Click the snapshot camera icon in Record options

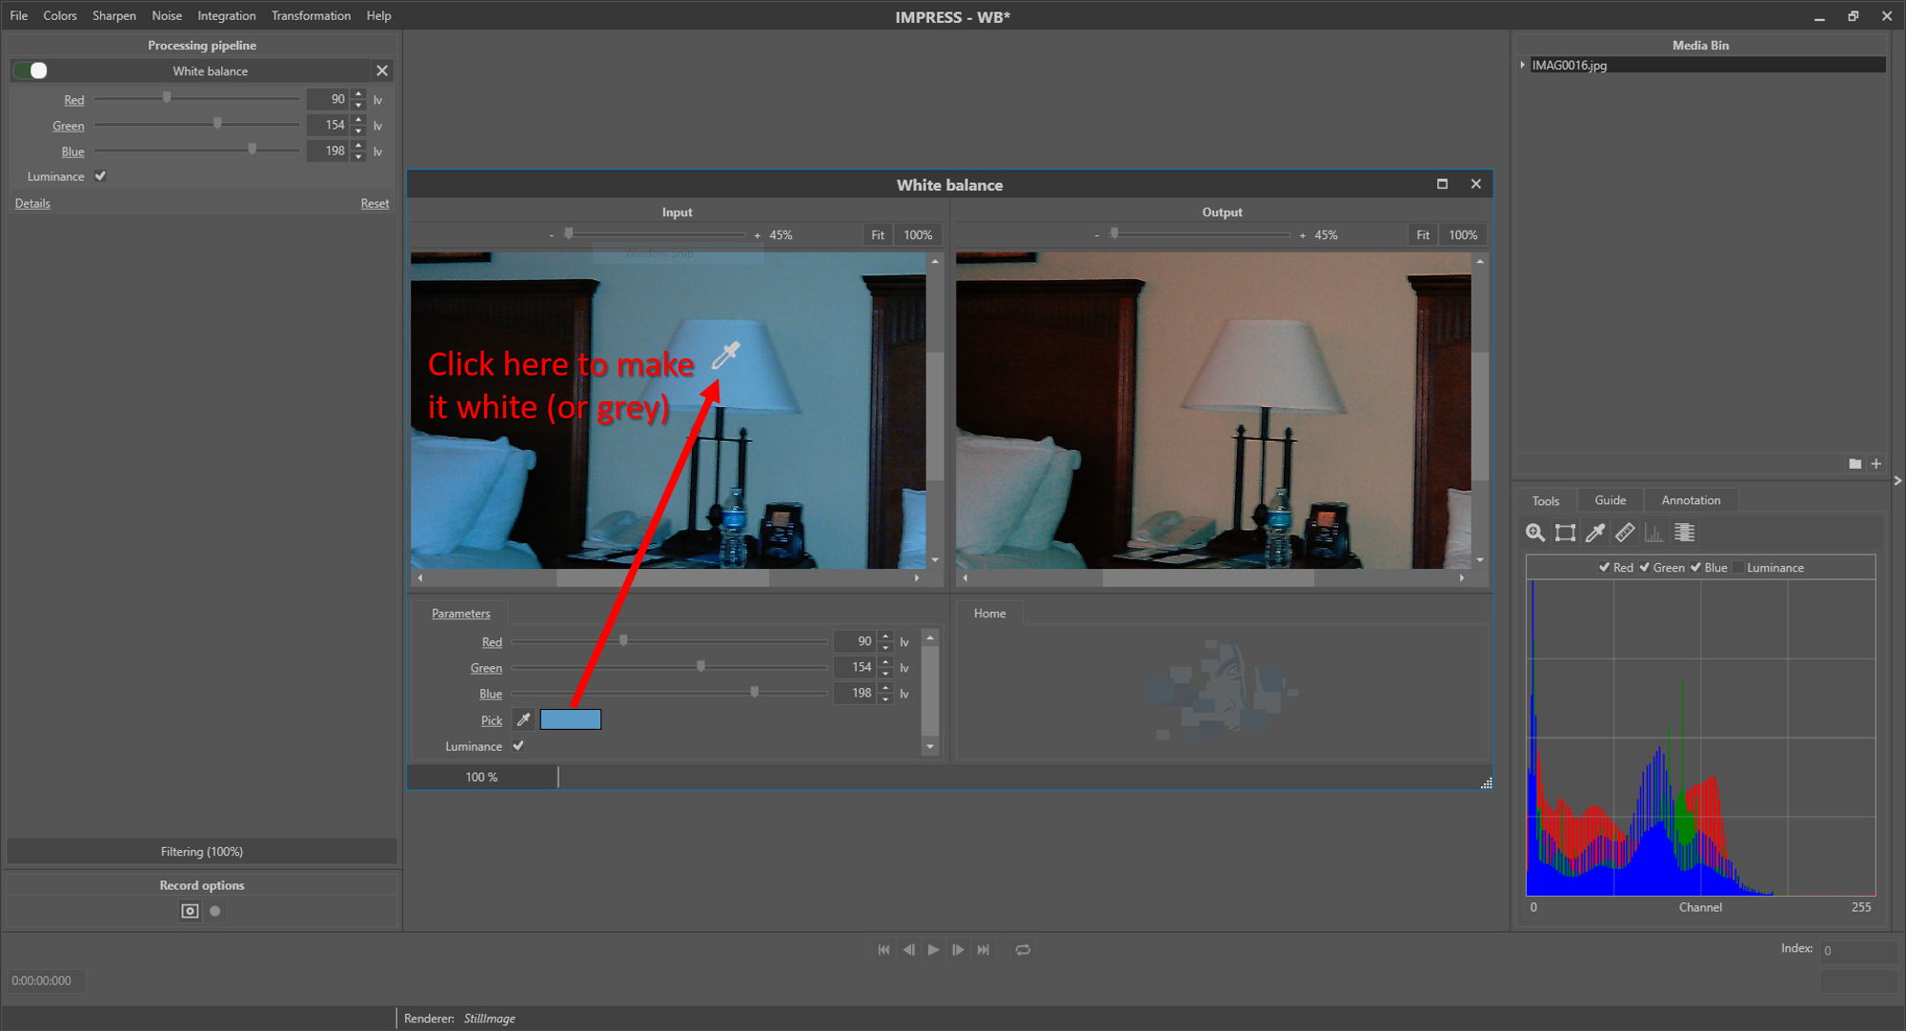(190, 911)
